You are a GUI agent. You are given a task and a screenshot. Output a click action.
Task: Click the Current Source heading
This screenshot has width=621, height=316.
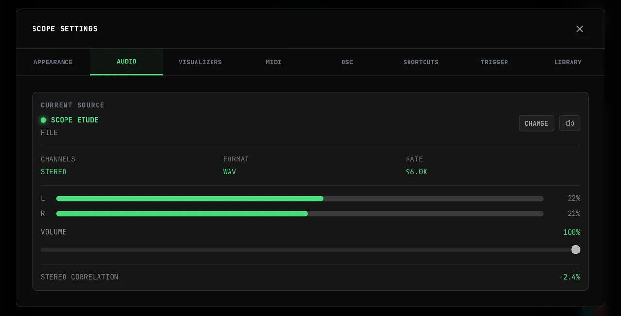tap(72, 105)
